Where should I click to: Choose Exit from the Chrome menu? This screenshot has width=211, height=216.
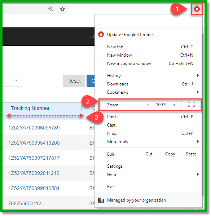[x=148, y=187]
